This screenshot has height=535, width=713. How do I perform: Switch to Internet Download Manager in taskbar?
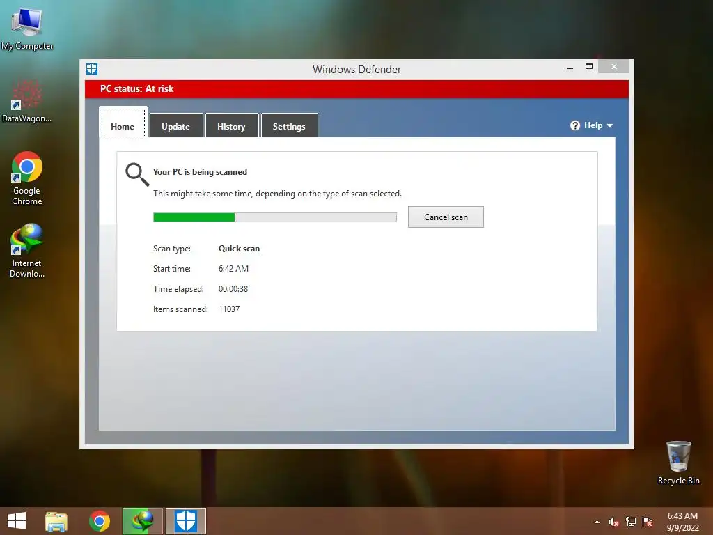(x=142, y=521)
